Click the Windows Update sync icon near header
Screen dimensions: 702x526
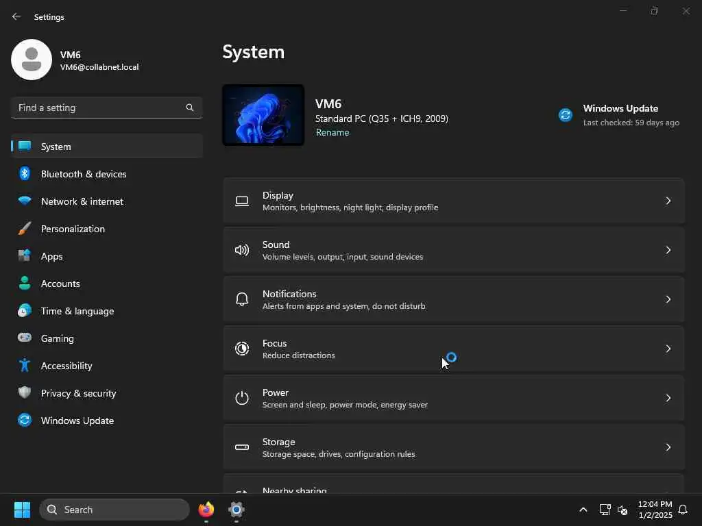(566, 115)
